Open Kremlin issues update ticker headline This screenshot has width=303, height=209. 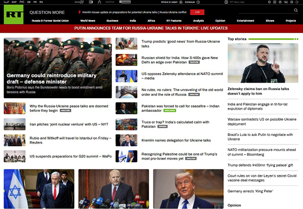coord(134,12)
